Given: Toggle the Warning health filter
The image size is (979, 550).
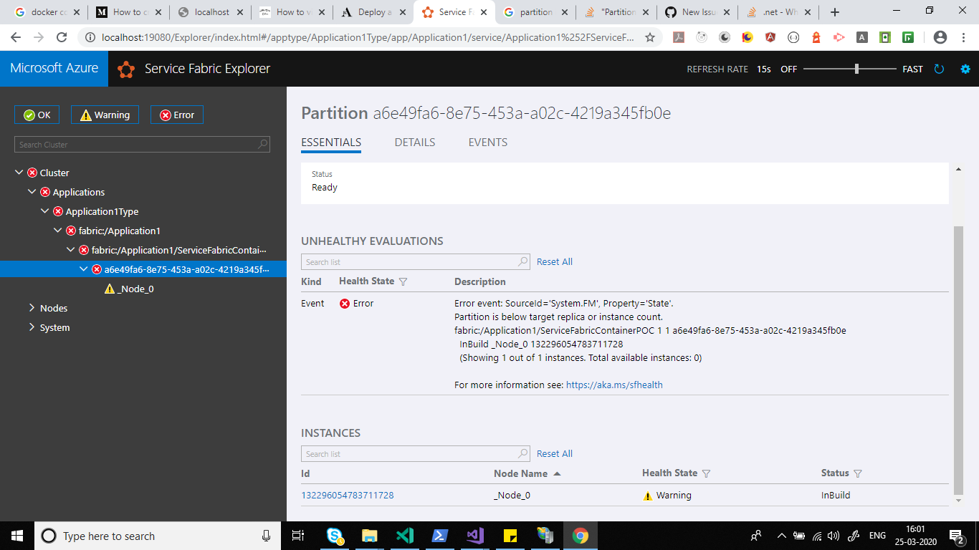Looking at the screenshot, I should tap(104, 114).
